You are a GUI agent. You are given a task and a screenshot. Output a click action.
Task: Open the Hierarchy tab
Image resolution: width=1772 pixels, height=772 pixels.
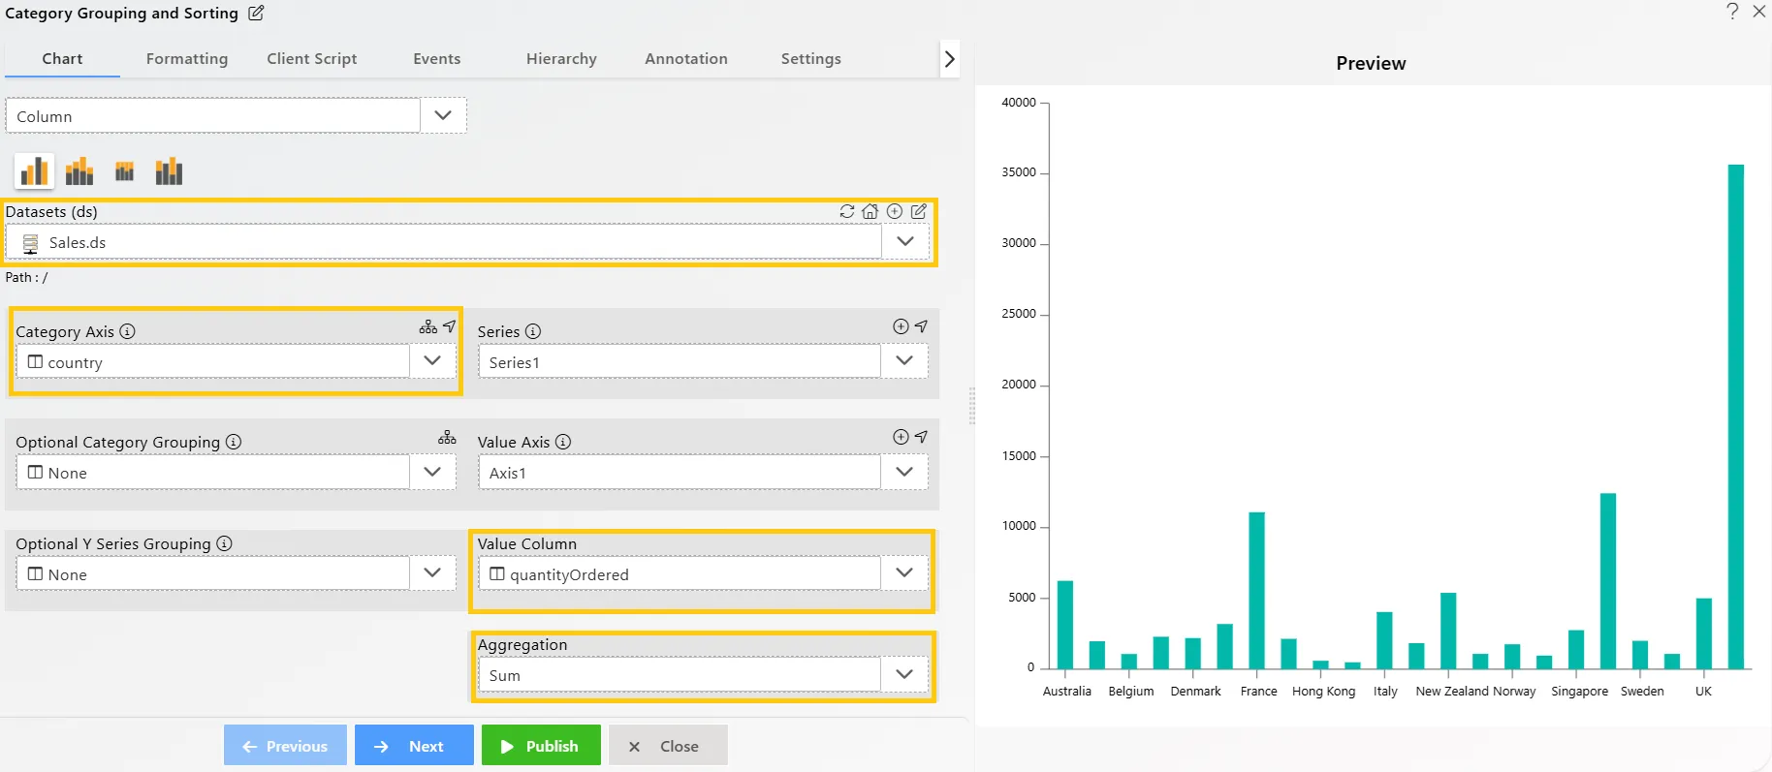click(561, 59)
